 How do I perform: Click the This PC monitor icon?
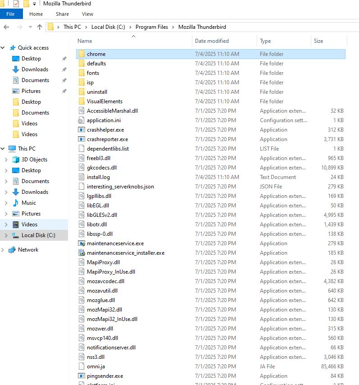(12, 149)
